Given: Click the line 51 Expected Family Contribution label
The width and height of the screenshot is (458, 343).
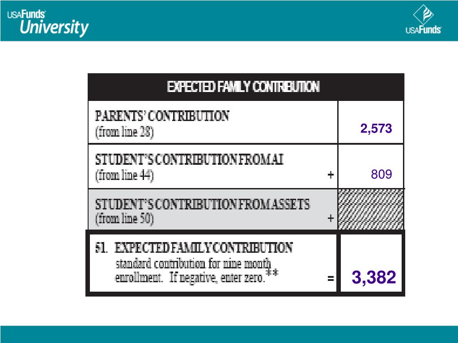Looking at the screenshot, I should (x=194, y=247).
